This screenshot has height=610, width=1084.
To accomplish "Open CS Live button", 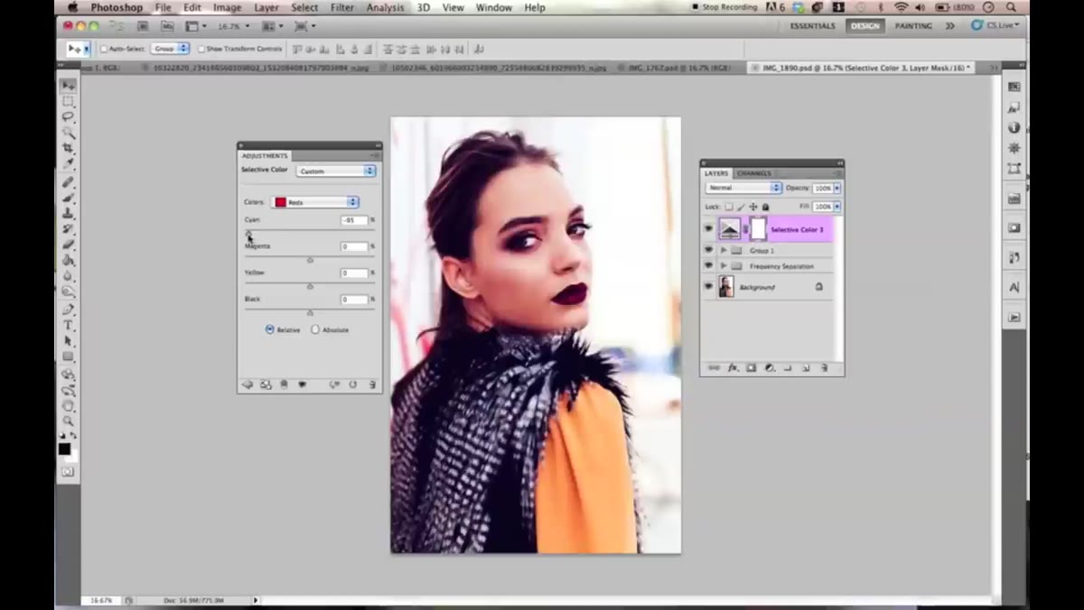I will point(995,25).
